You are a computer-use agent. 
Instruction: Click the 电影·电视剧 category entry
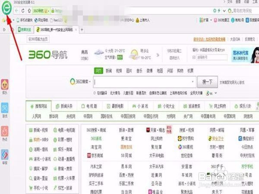(x=64, y=130)
